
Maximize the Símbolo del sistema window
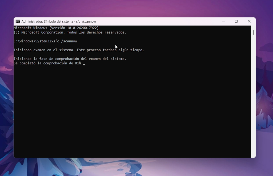236,21
